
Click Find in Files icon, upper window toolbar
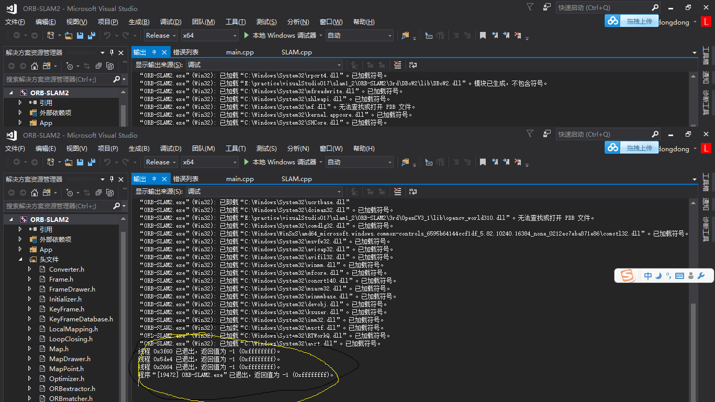click(405, 36)
